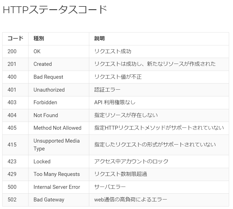
Task: Click the Bad Gateway cell
Action: coord(49,200)
